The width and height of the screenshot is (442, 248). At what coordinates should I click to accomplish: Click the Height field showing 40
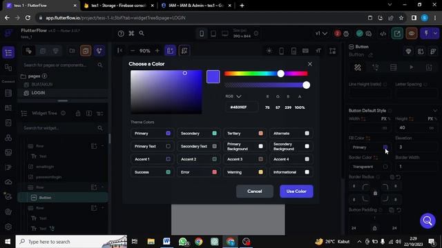416,128
